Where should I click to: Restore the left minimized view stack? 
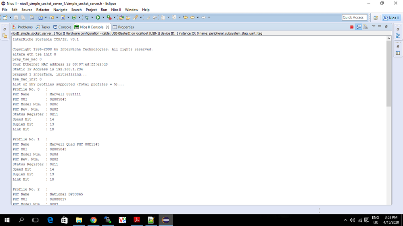(4, 29)
